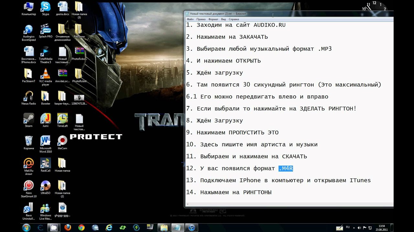
Task: Select the Корзина recycle bin
Action: 29,143
